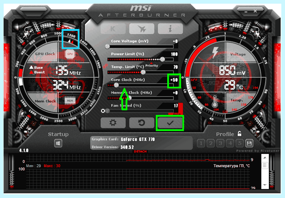
Task: Click the Powered by Rivatuner text
Action: click(258, 151)
